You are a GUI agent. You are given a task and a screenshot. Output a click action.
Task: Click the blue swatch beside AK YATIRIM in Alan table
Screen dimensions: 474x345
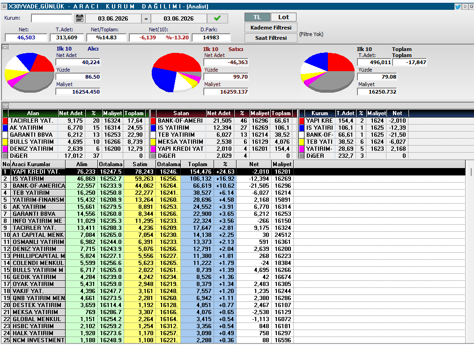(5, 128)
